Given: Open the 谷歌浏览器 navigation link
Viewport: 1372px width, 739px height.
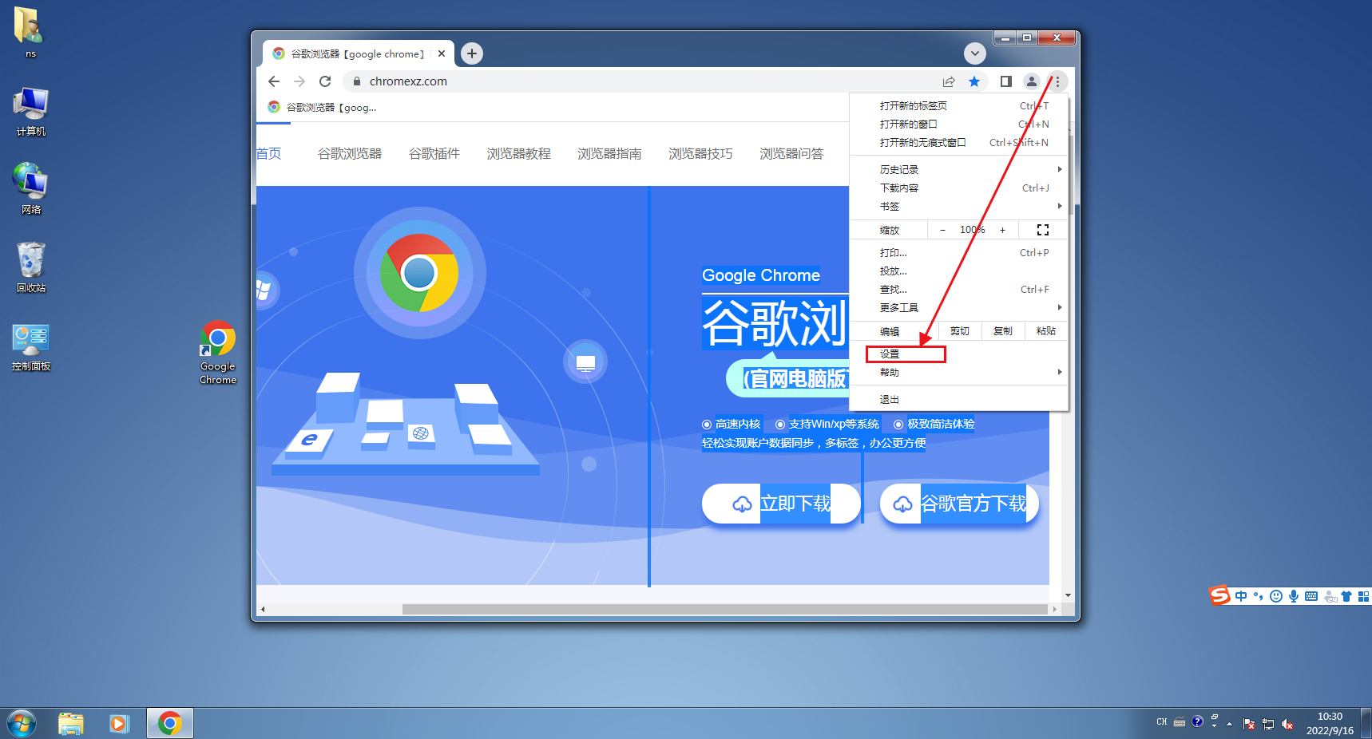Looking at the screenshot, I should pos(350,153).
